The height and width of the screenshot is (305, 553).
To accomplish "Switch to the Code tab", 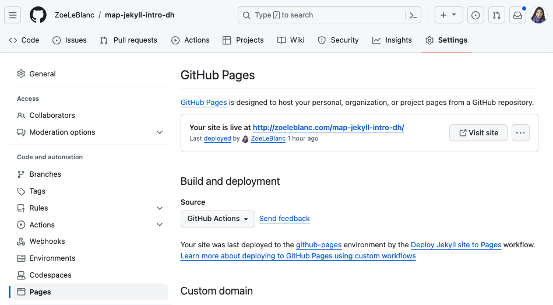I will [24, 40].
